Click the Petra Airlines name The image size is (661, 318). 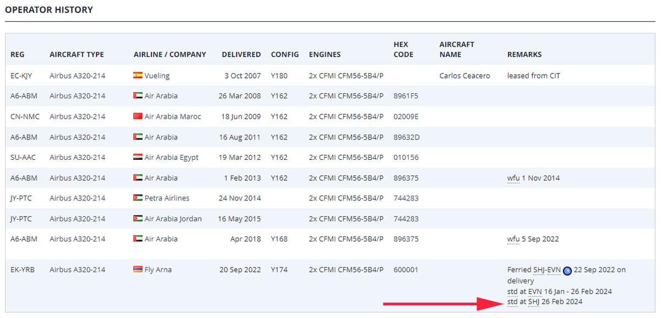pos(167,198)
